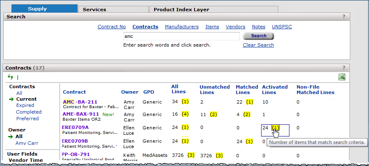Click Unmatched Lines match count (3) for PP-OR-791
This screenshot has height=166, width=369.
click(219, 156)
